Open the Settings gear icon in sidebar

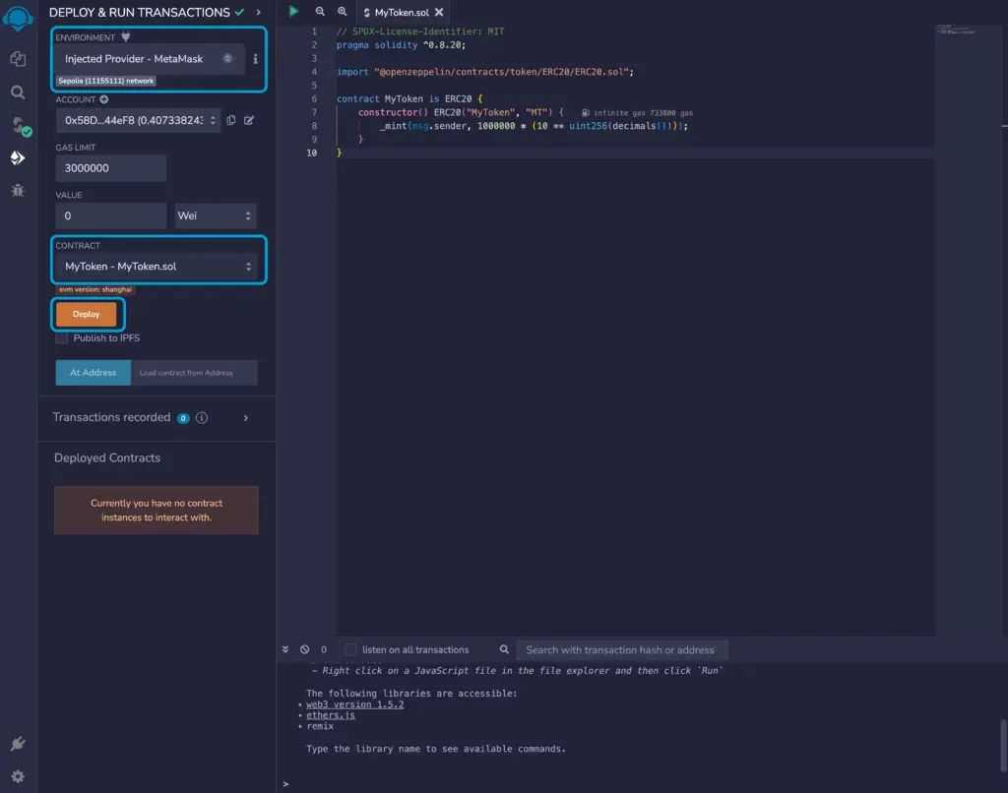18,776
